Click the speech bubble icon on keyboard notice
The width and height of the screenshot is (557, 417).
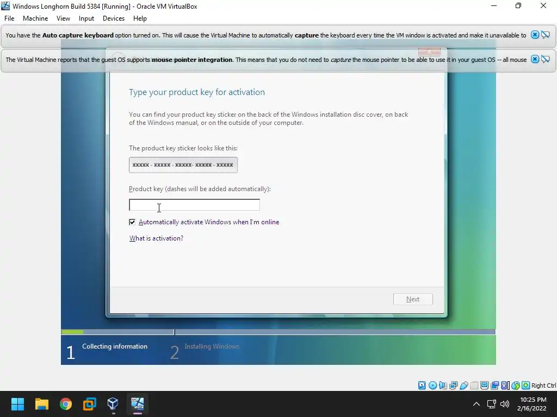(545, 35)
